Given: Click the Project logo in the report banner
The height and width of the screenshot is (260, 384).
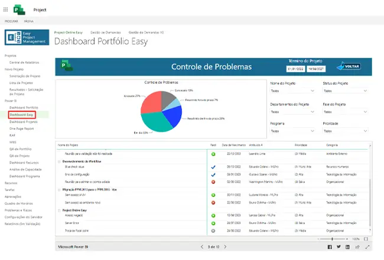Looking at the screenshot, I should (x=67, y=65).
